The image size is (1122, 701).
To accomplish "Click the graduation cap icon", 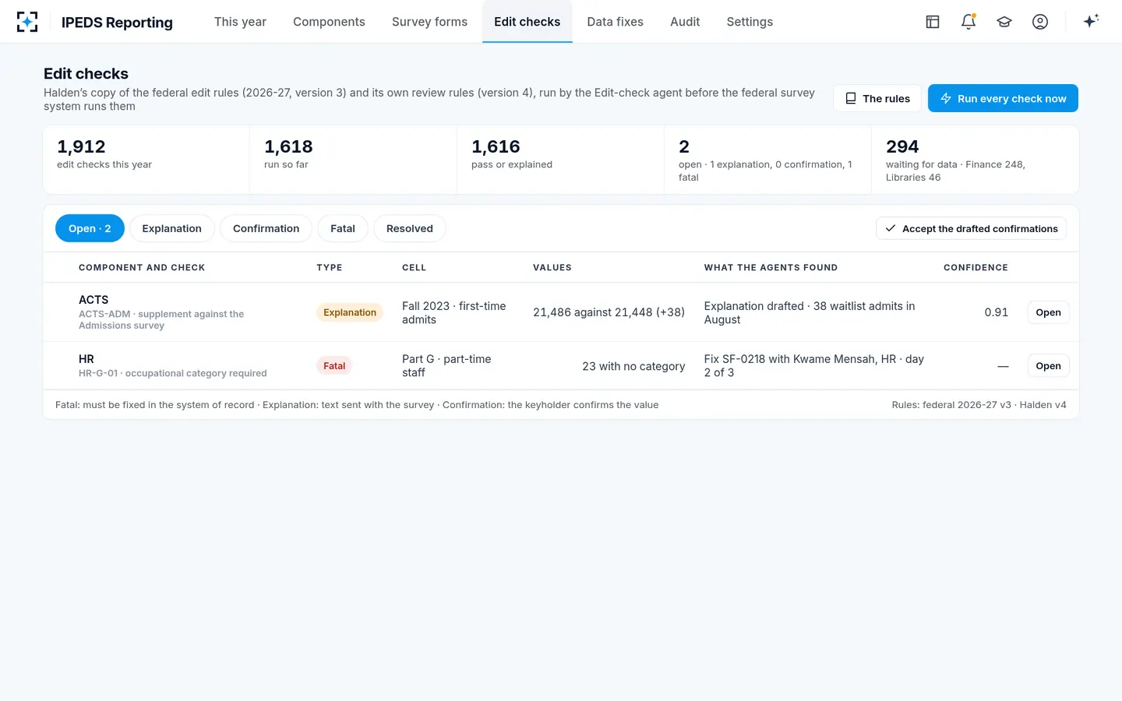I will pos(1004,22).
